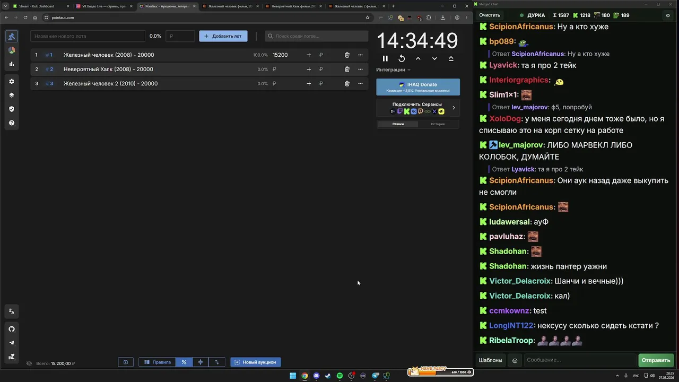Click Очистить in Merged Chat
The image size is (679, 382).
click(490, 15)
